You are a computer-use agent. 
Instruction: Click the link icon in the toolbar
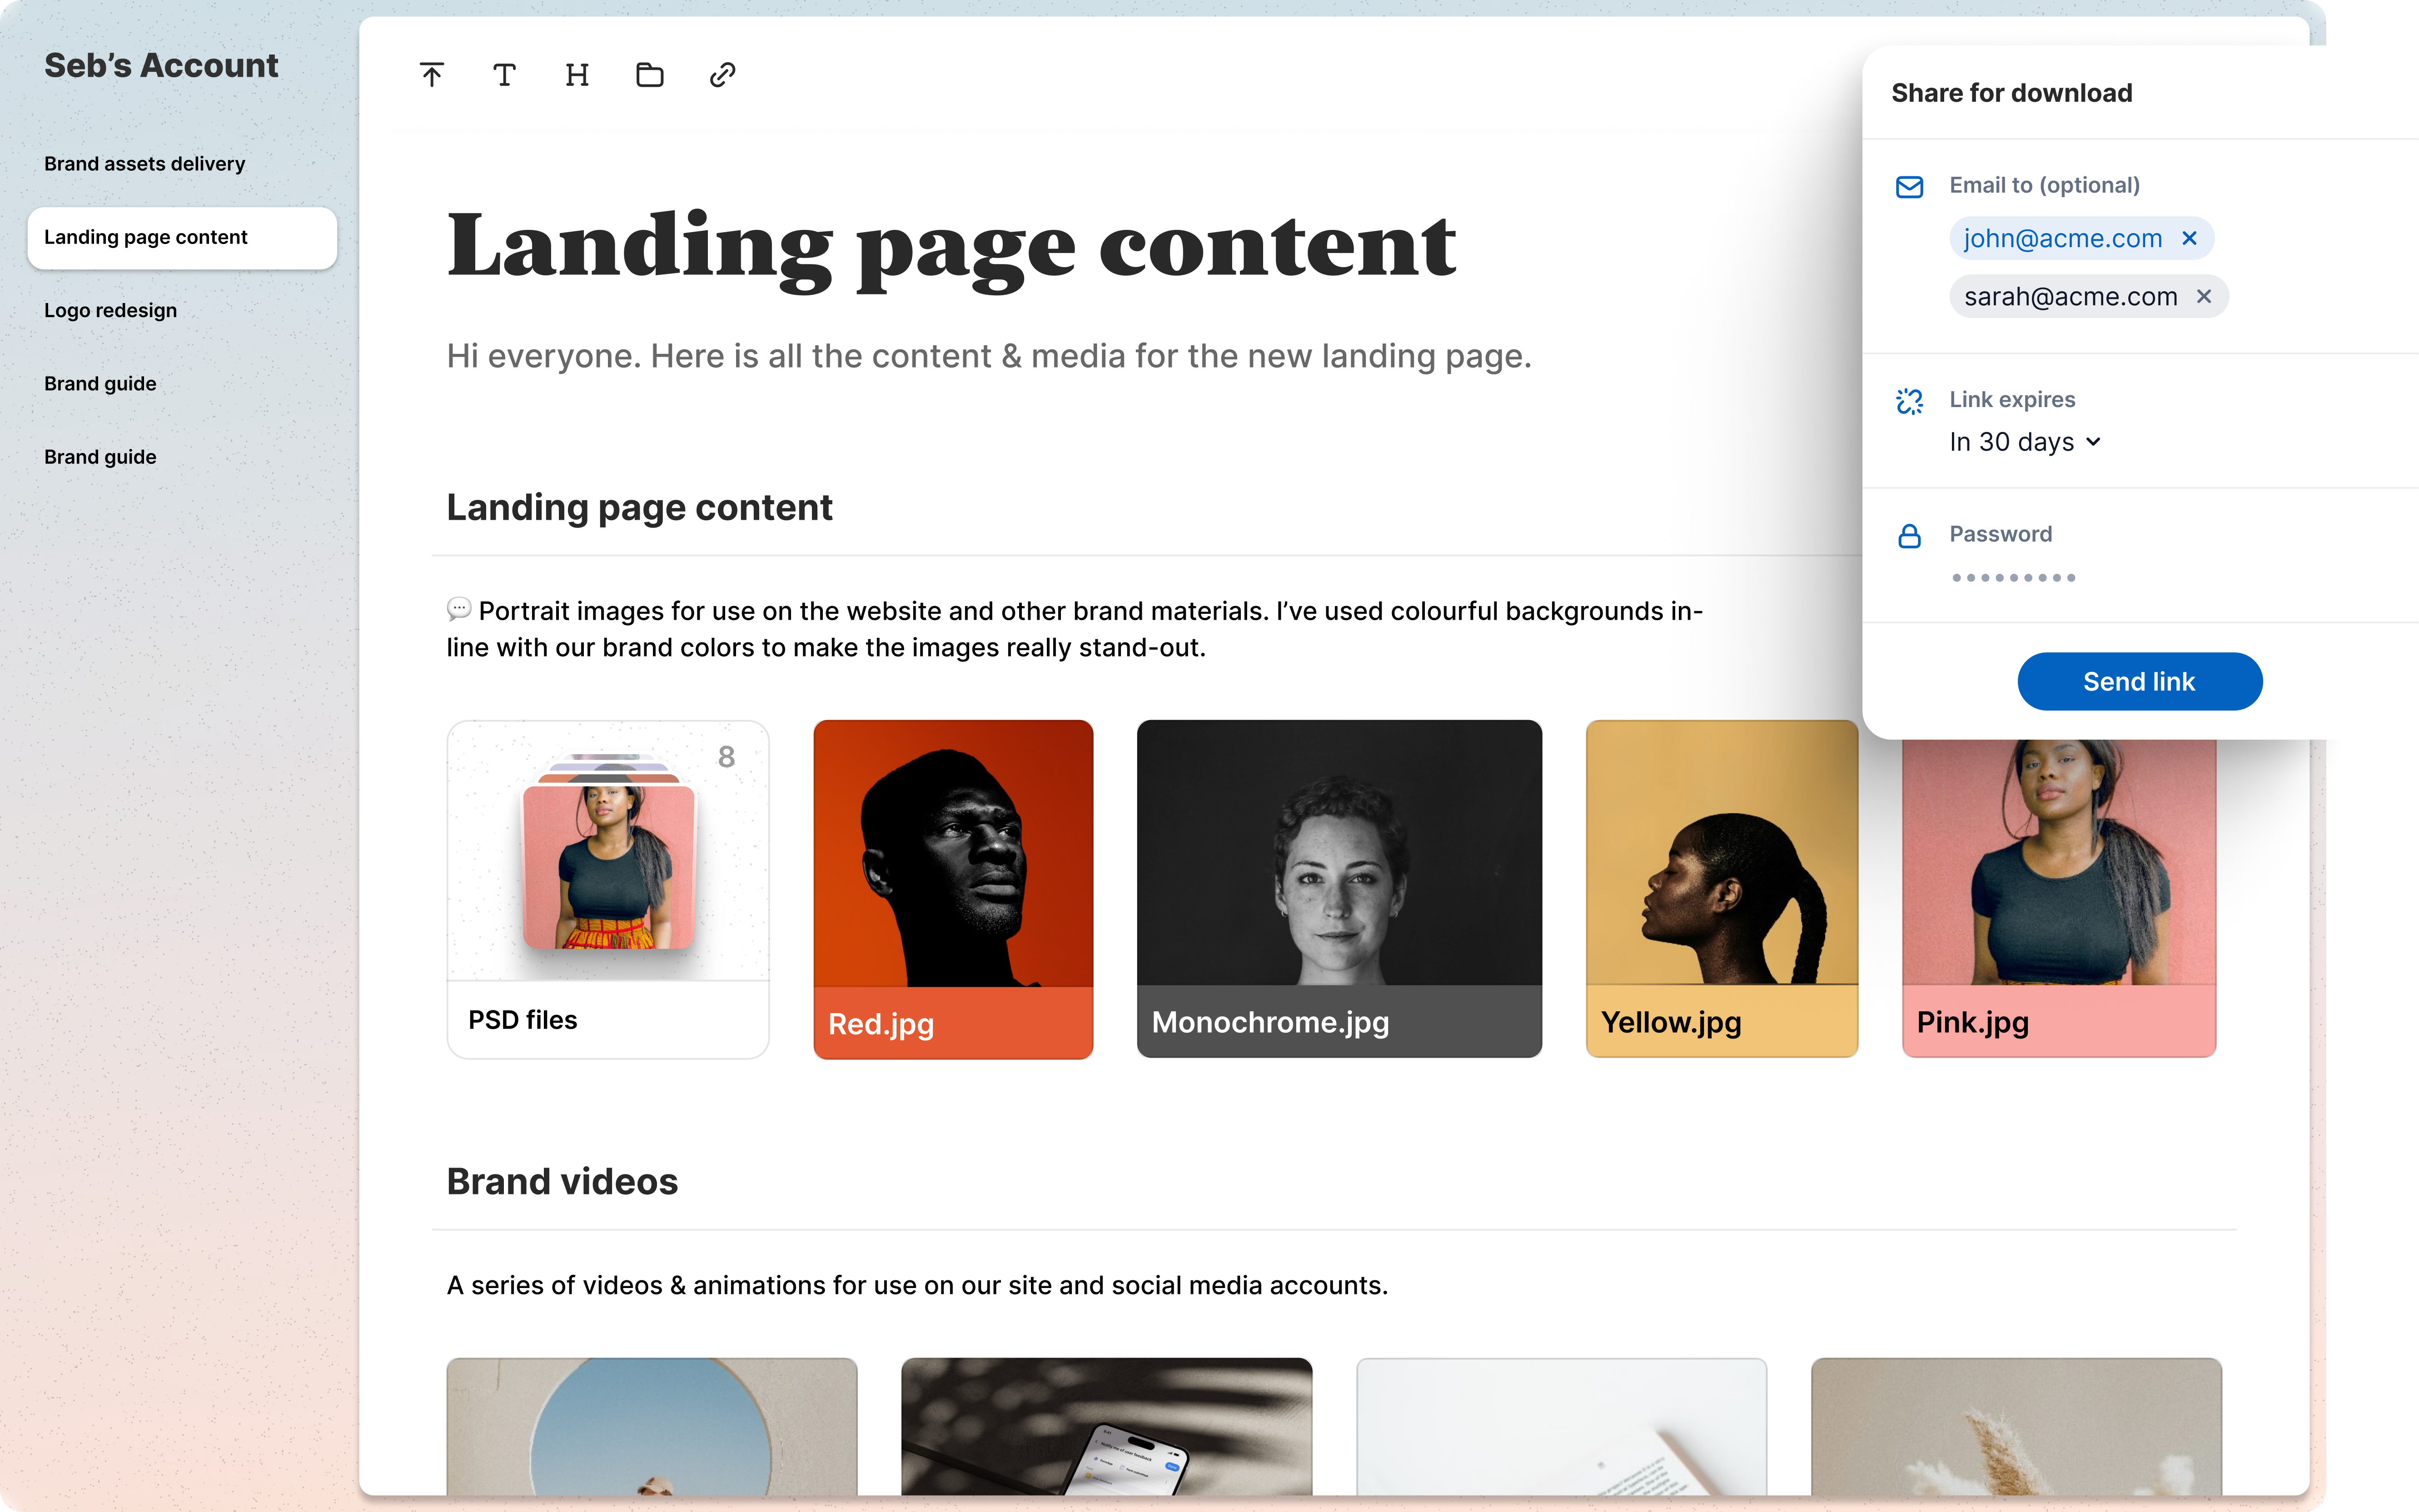[722, 74]
